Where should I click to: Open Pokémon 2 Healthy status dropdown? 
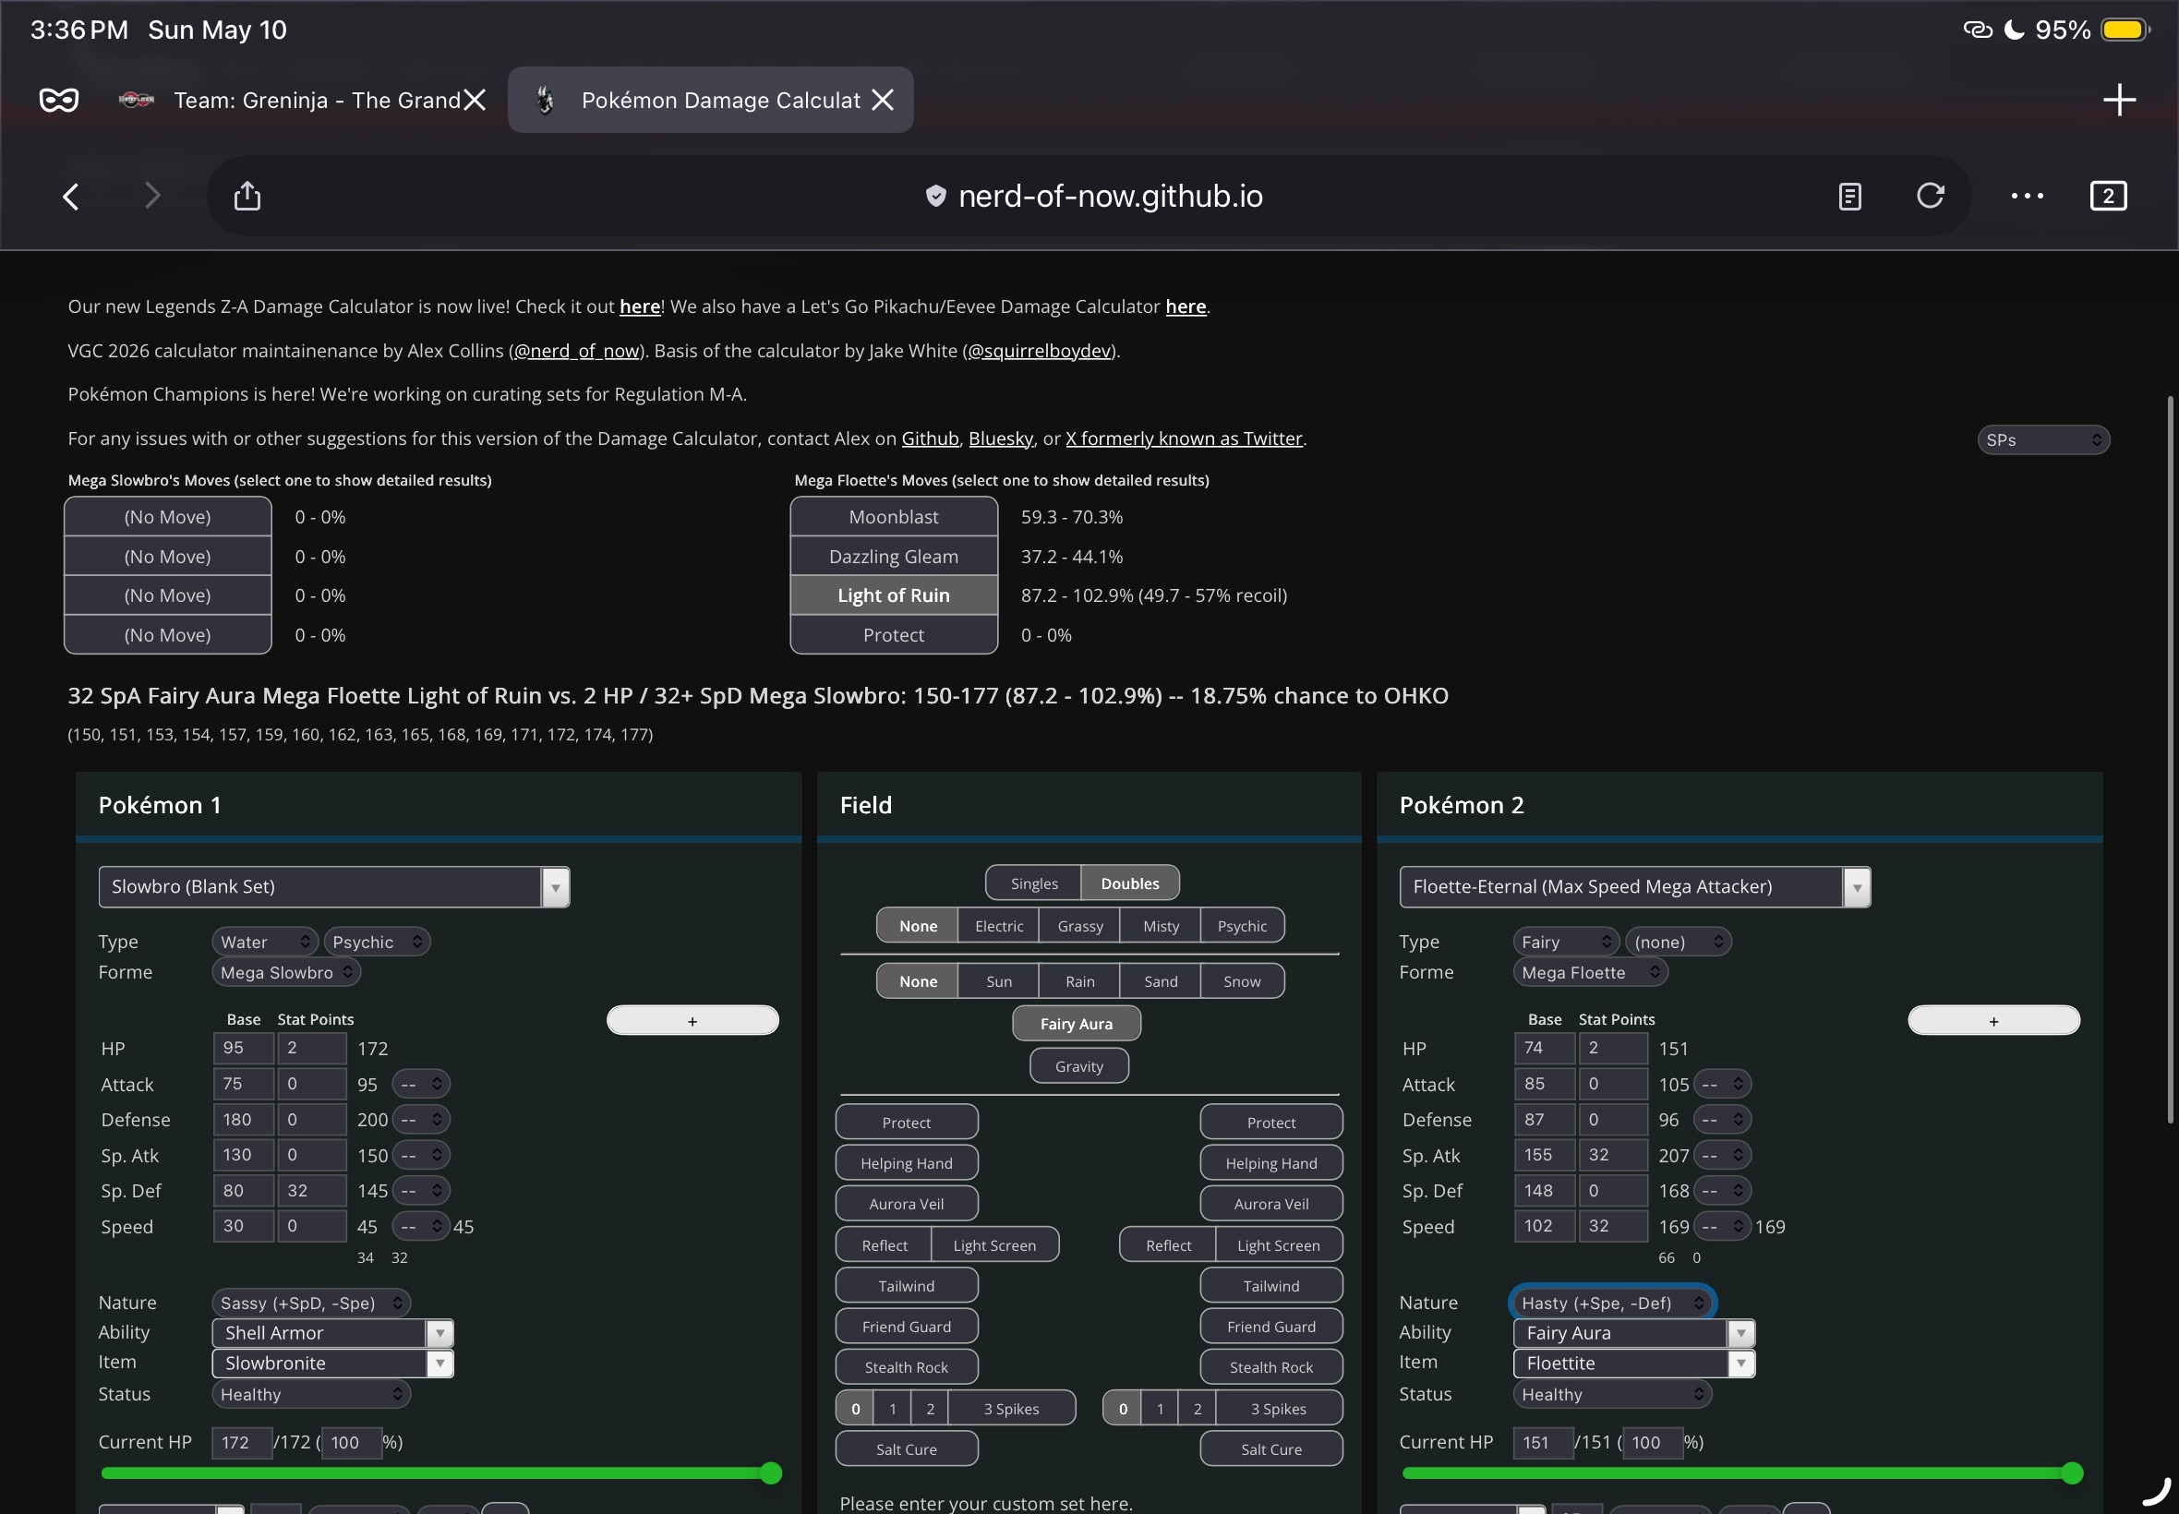(1613, 1395)
